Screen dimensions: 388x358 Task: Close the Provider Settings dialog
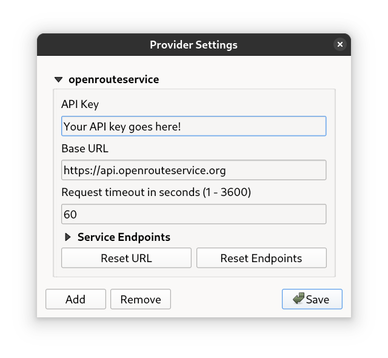click(339, 44)
